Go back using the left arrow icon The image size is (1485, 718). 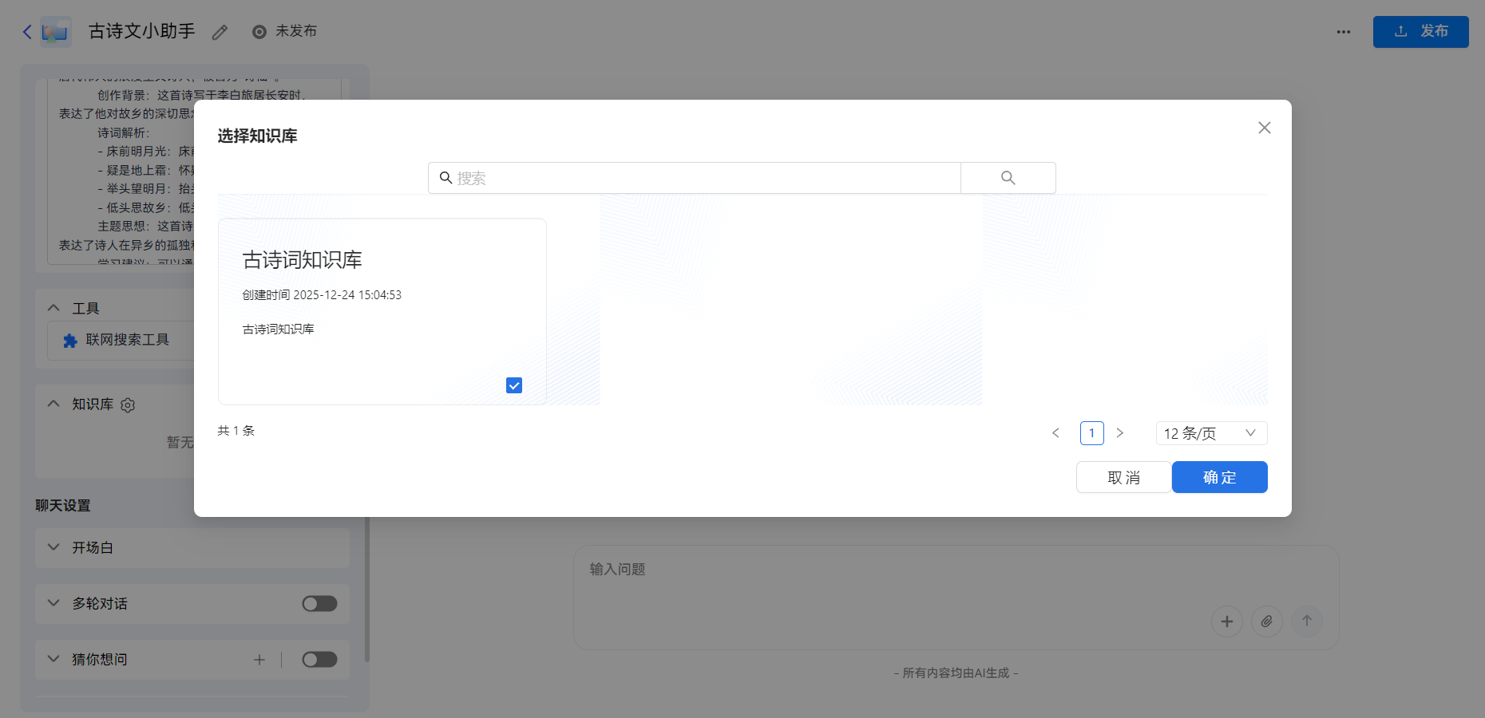point(27,32)
